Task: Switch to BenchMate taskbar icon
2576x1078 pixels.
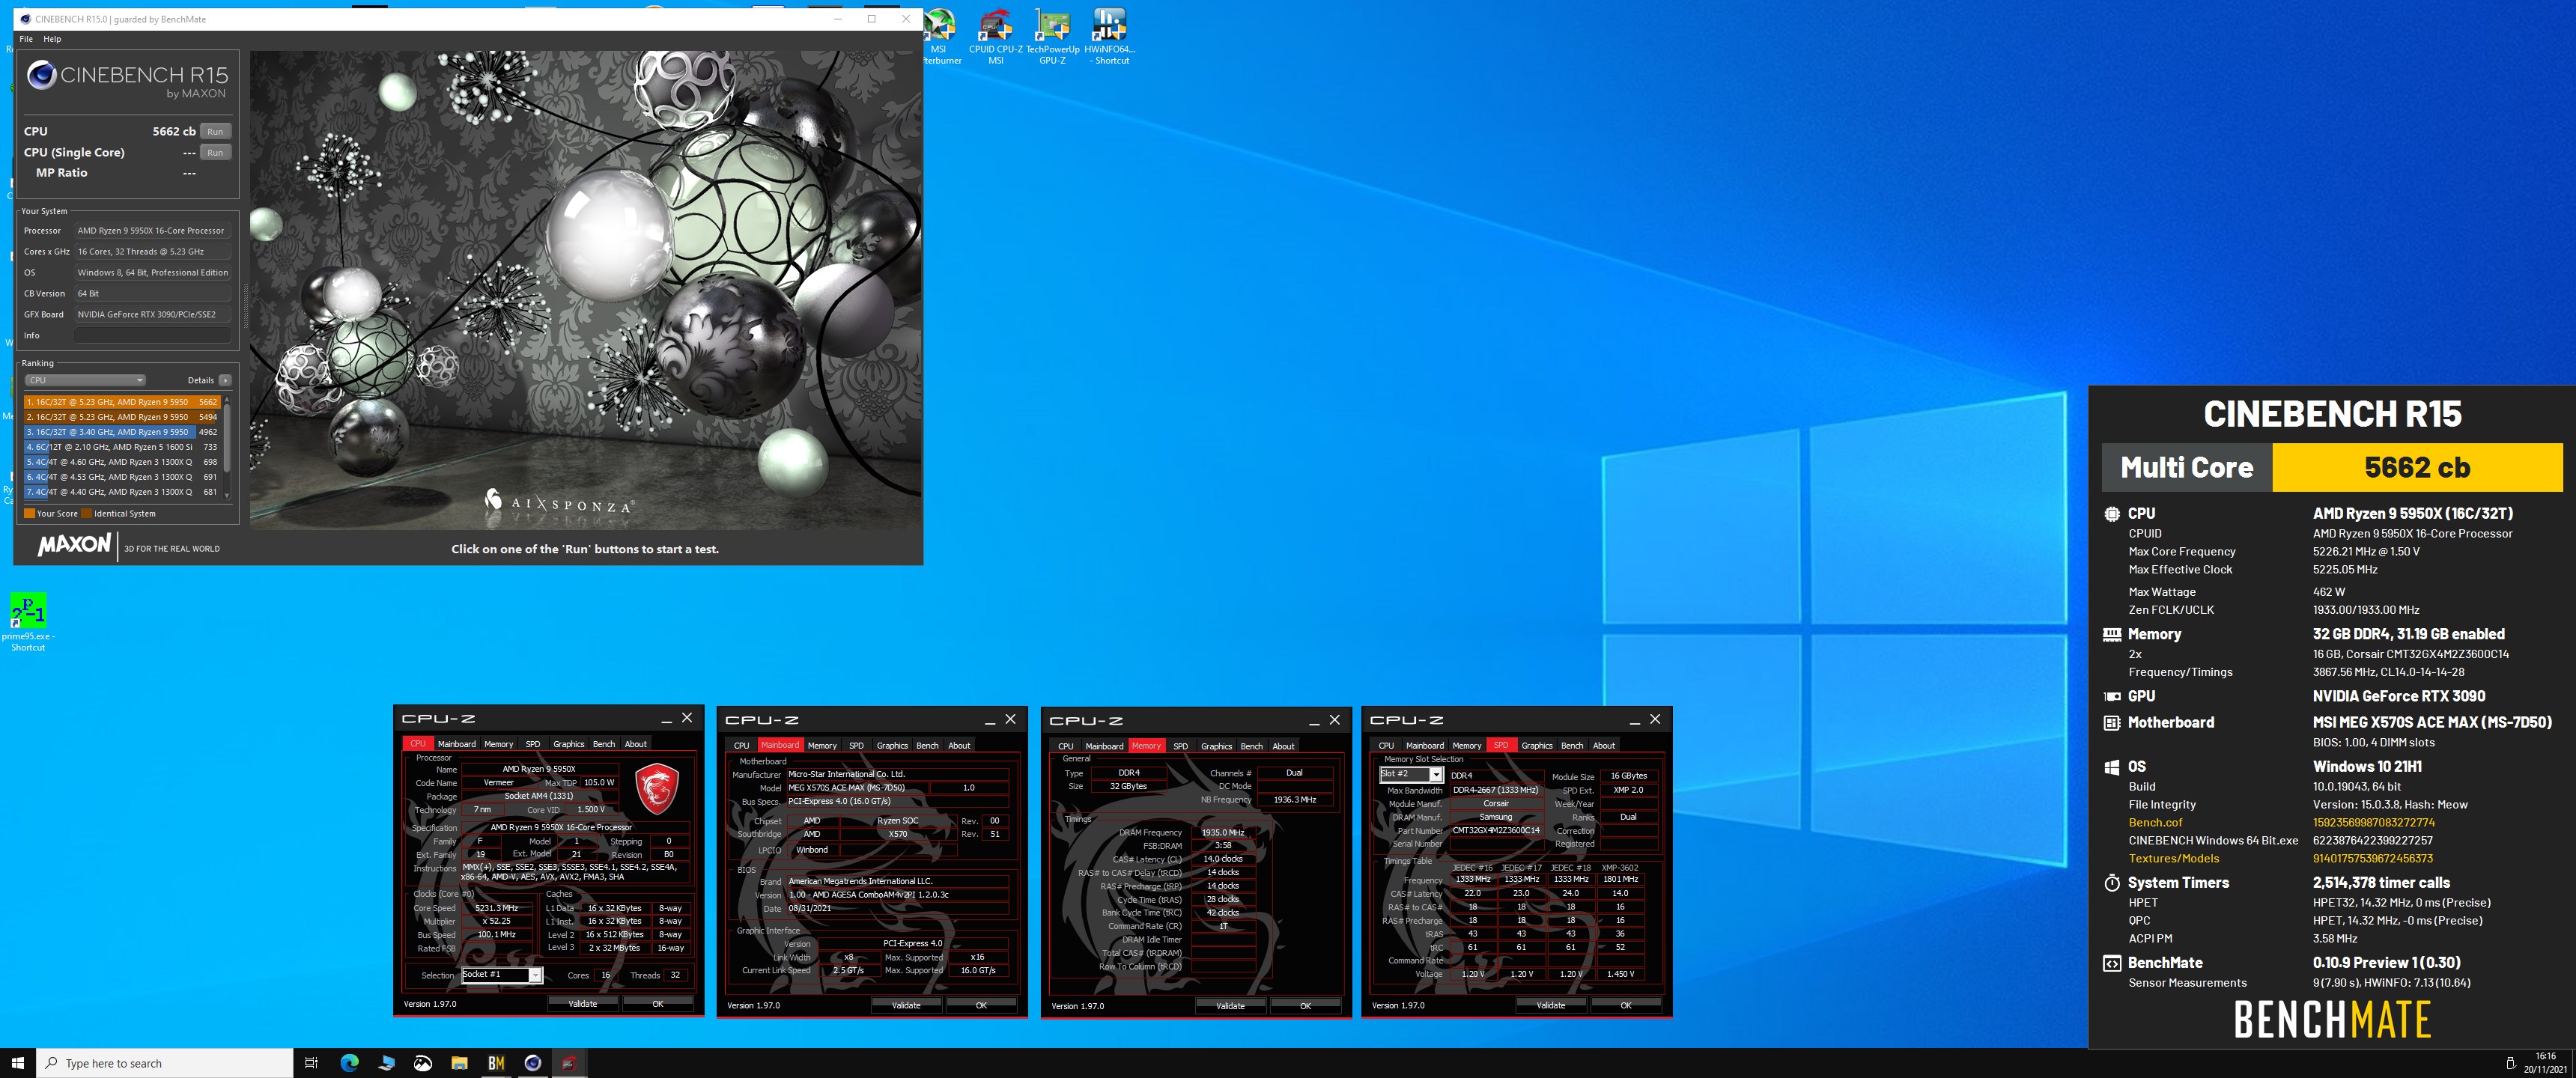Action: [x=496, y=1063]
